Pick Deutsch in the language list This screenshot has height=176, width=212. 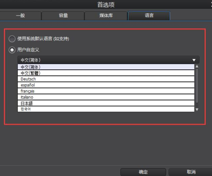(106, 79)
